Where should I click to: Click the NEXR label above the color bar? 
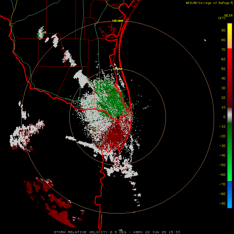229,16
